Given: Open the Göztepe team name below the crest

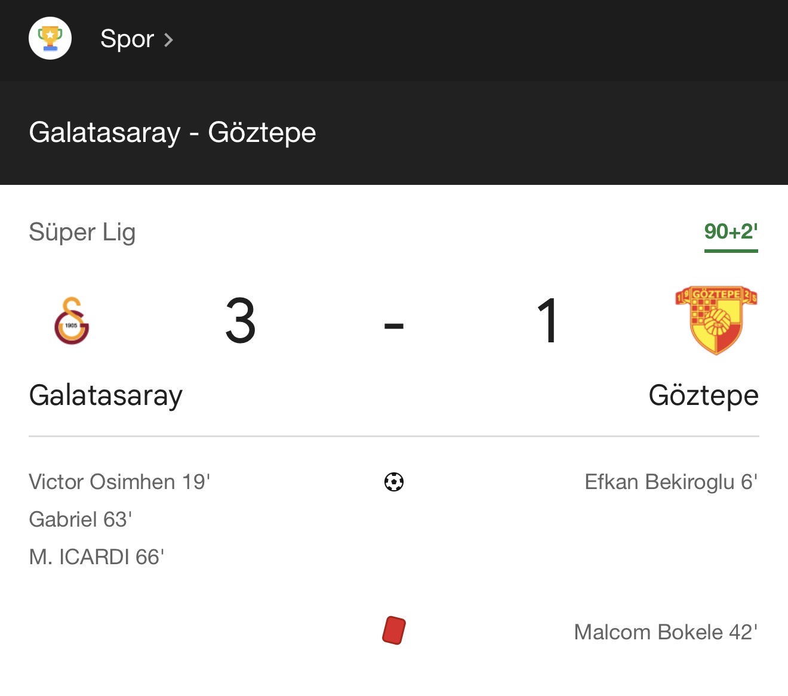Looking at the screenshot, I should pos(703,395).
